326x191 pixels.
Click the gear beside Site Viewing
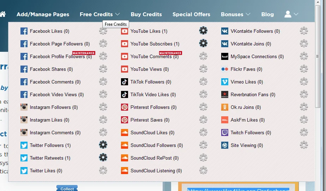304,145
